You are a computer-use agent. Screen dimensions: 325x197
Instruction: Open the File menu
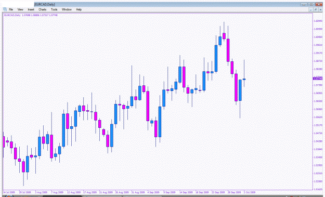point(11,9)
